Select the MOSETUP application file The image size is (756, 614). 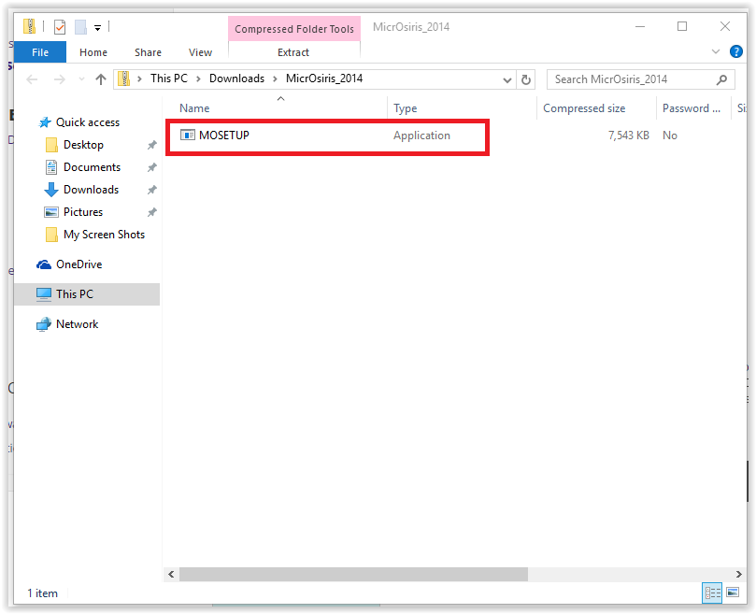pyautogui.click(x=223, y=136)
